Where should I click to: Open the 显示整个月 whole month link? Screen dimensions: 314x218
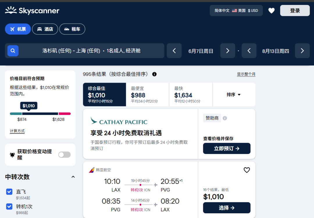(246, 74)
